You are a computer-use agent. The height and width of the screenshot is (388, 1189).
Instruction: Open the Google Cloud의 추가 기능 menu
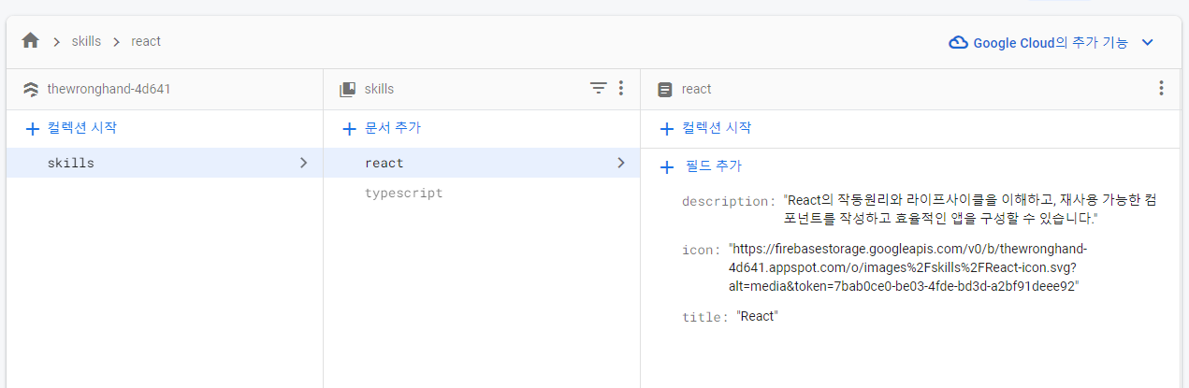1051,42
